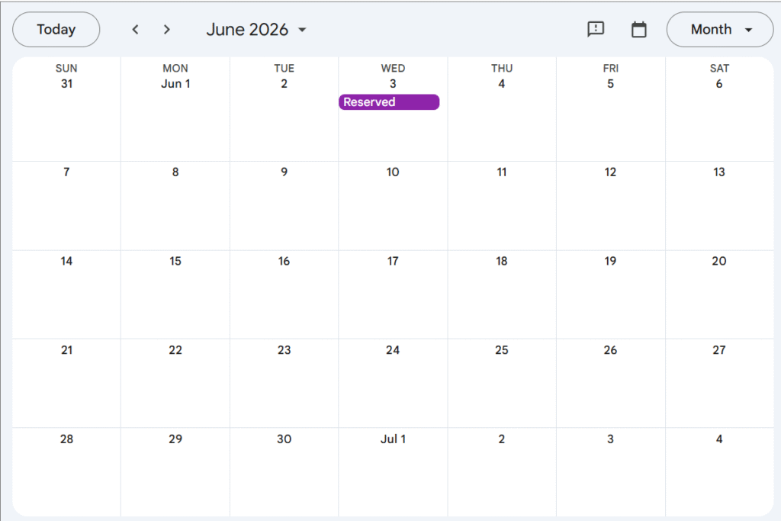Jump to Jul 1 date
The height and width of the screenshot is (521, 781).
pos(393,439)
